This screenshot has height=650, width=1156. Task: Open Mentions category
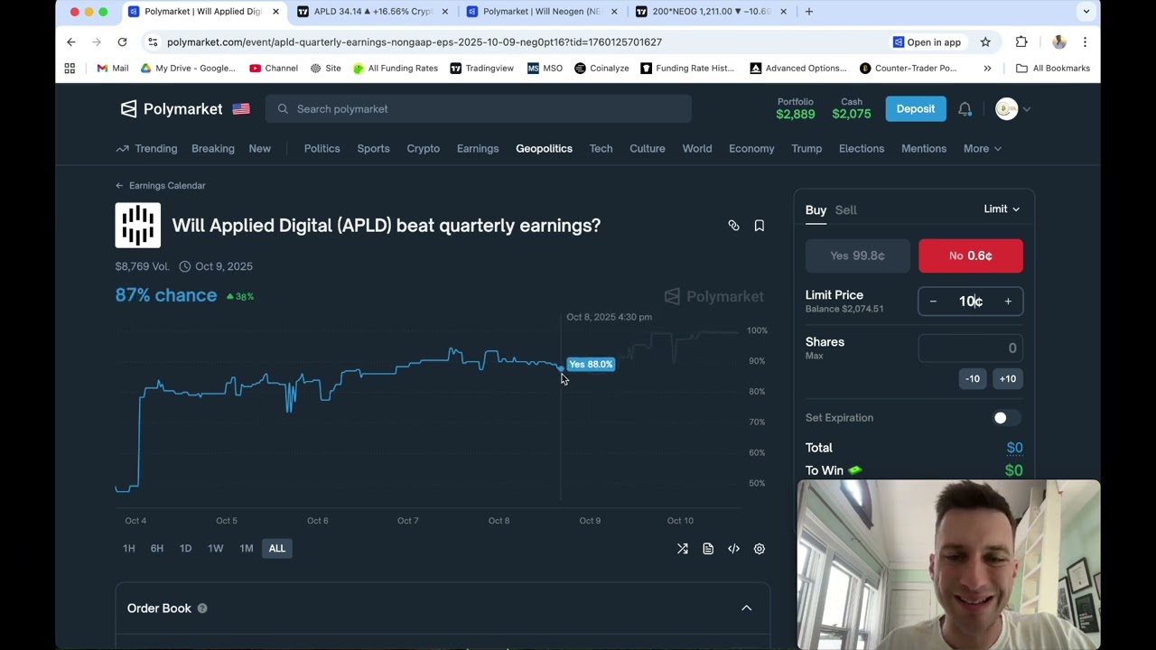[923, 148]
